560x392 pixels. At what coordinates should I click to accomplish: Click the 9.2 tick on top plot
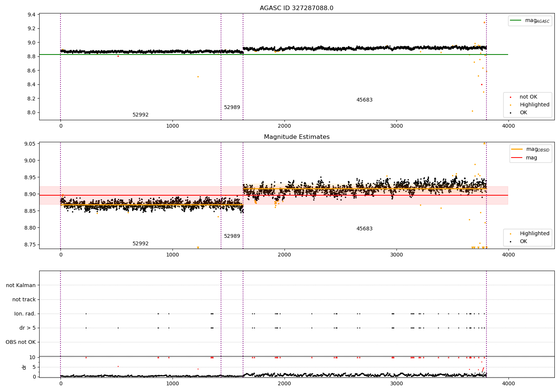[31, 29]
